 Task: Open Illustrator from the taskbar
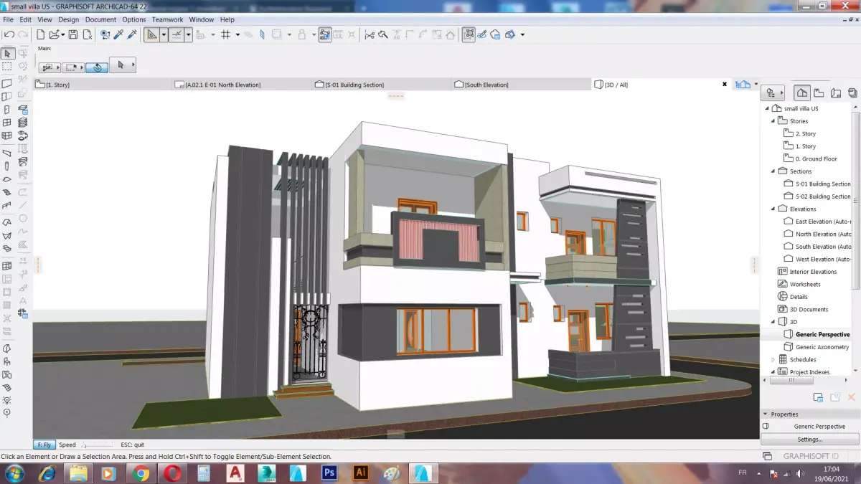point(361,473)
